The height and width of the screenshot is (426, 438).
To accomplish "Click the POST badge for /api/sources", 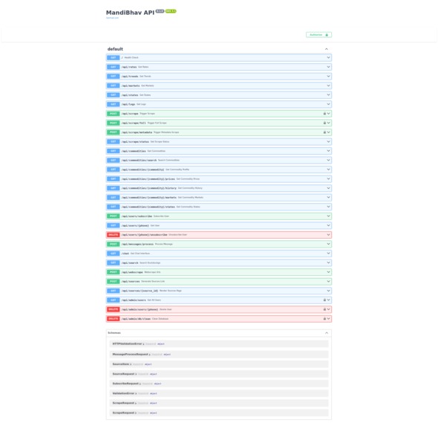I will tap(113, 281).
